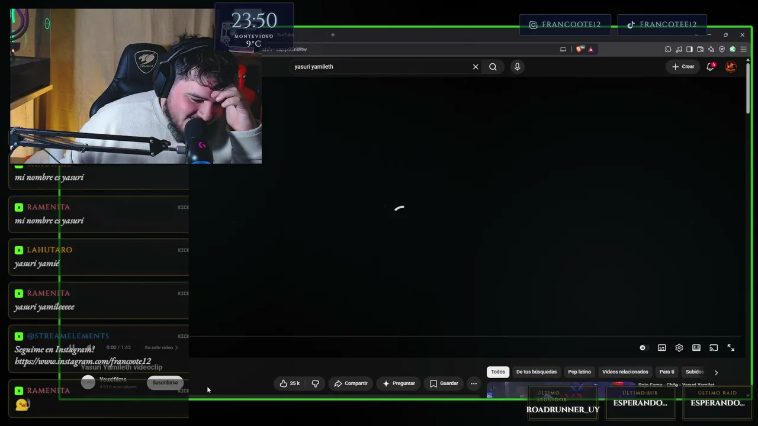Like the video with 35 k likes

click(290, 383)
